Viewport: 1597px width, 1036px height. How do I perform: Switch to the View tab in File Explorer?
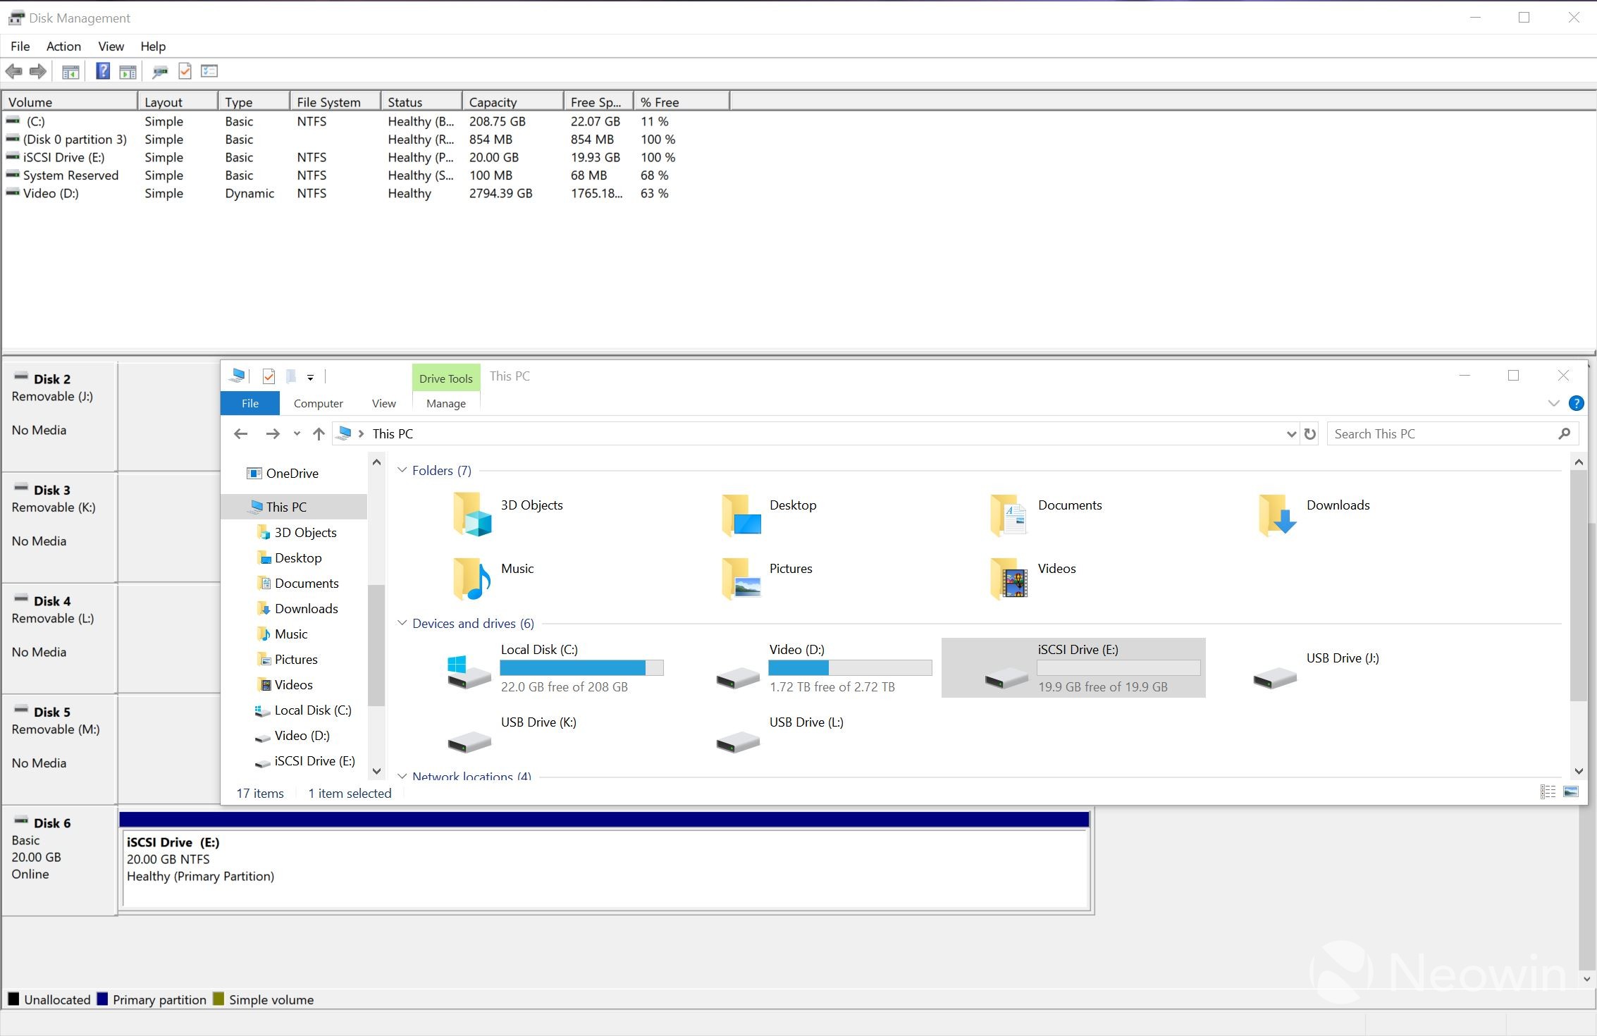click(x=383, y=403)
